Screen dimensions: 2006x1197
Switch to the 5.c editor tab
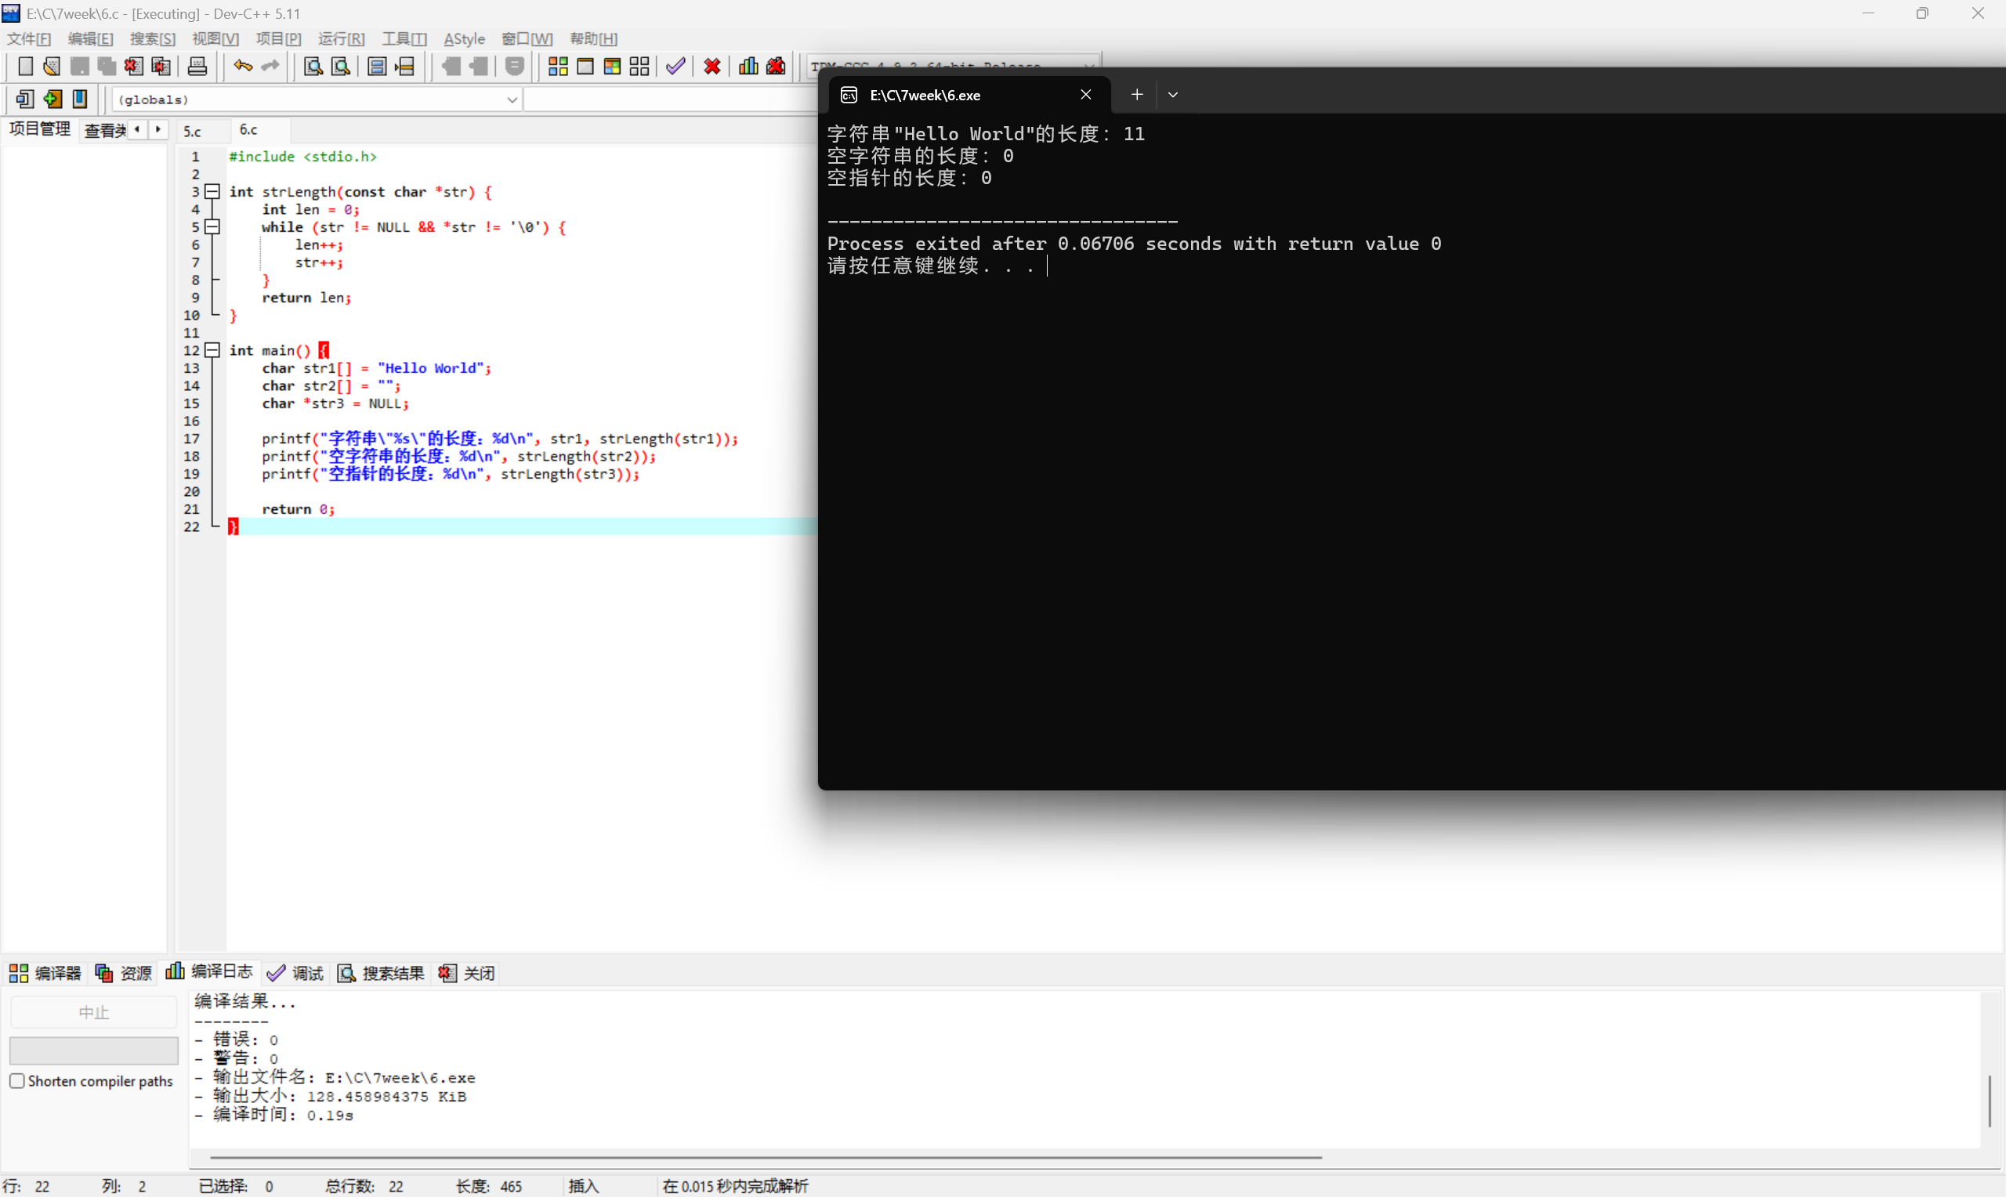(192, 131)
